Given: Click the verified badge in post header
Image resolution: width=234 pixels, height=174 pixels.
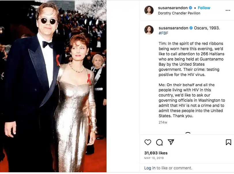Looking at the screenshot, I should 190,8.
